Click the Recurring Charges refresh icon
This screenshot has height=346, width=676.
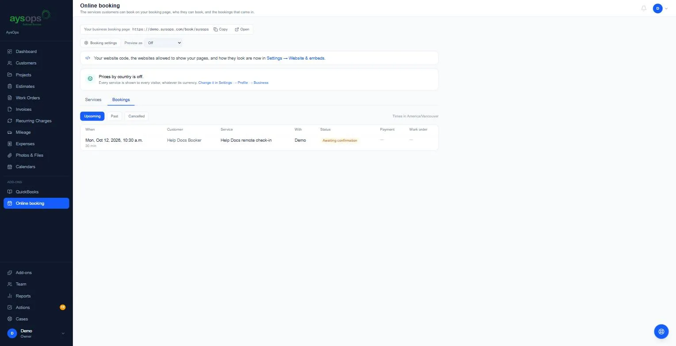(10, 121)
